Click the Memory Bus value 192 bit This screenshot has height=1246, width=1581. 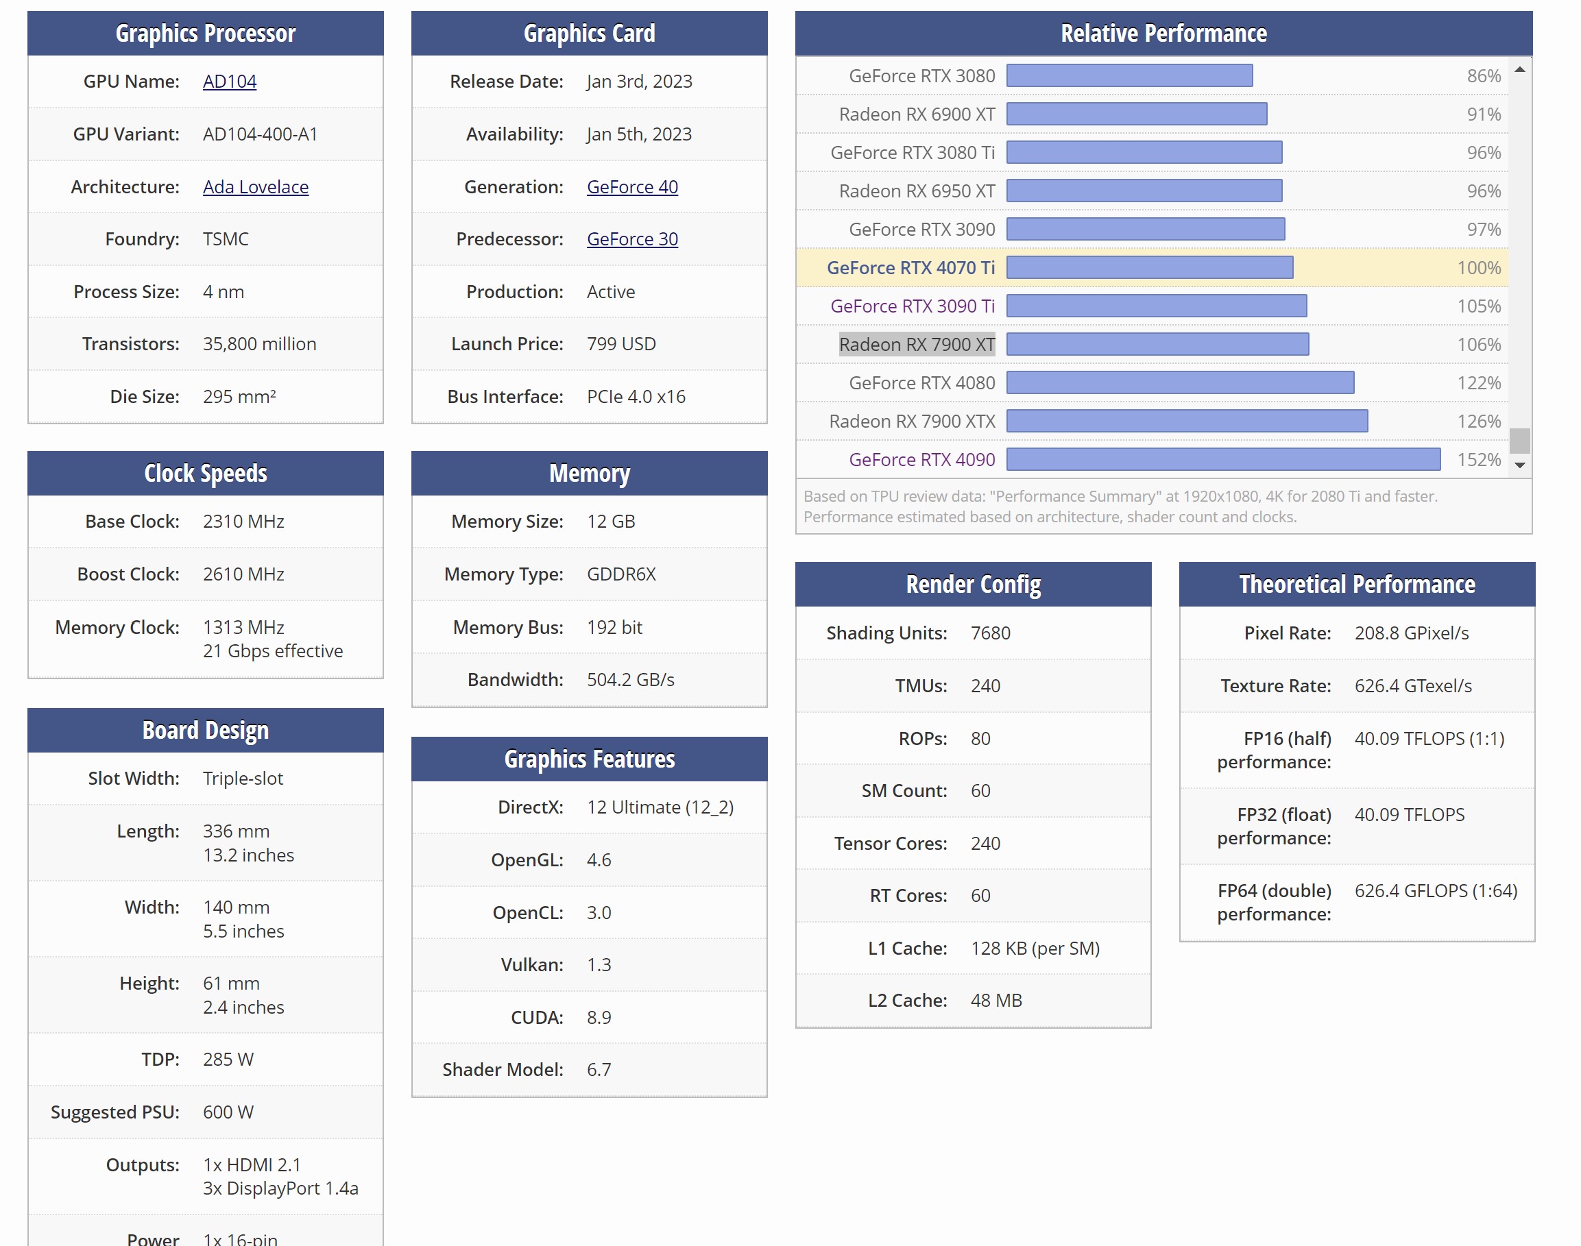point(614,627)
